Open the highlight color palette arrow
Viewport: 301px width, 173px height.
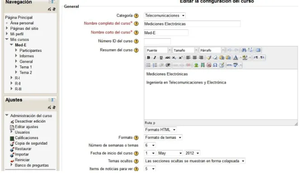250,58
